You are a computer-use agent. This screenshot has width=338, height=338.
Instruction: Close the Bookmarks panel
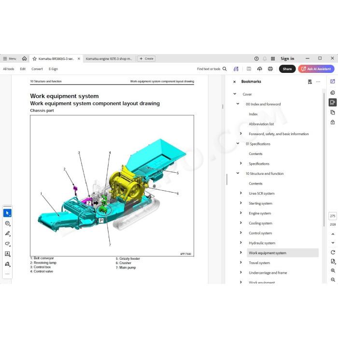234,82
